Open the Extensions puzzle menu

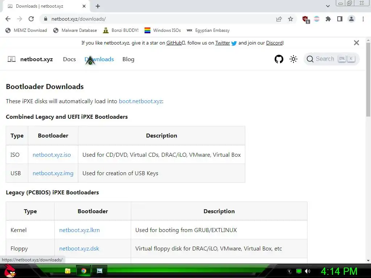[328, 19]
